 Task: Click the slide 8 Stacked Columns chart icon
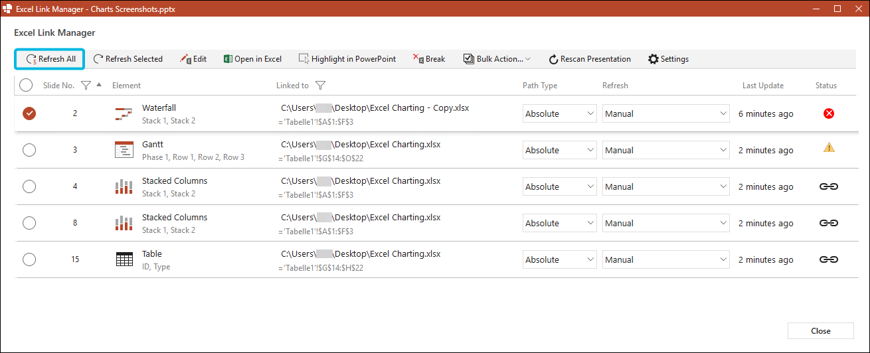124,223
